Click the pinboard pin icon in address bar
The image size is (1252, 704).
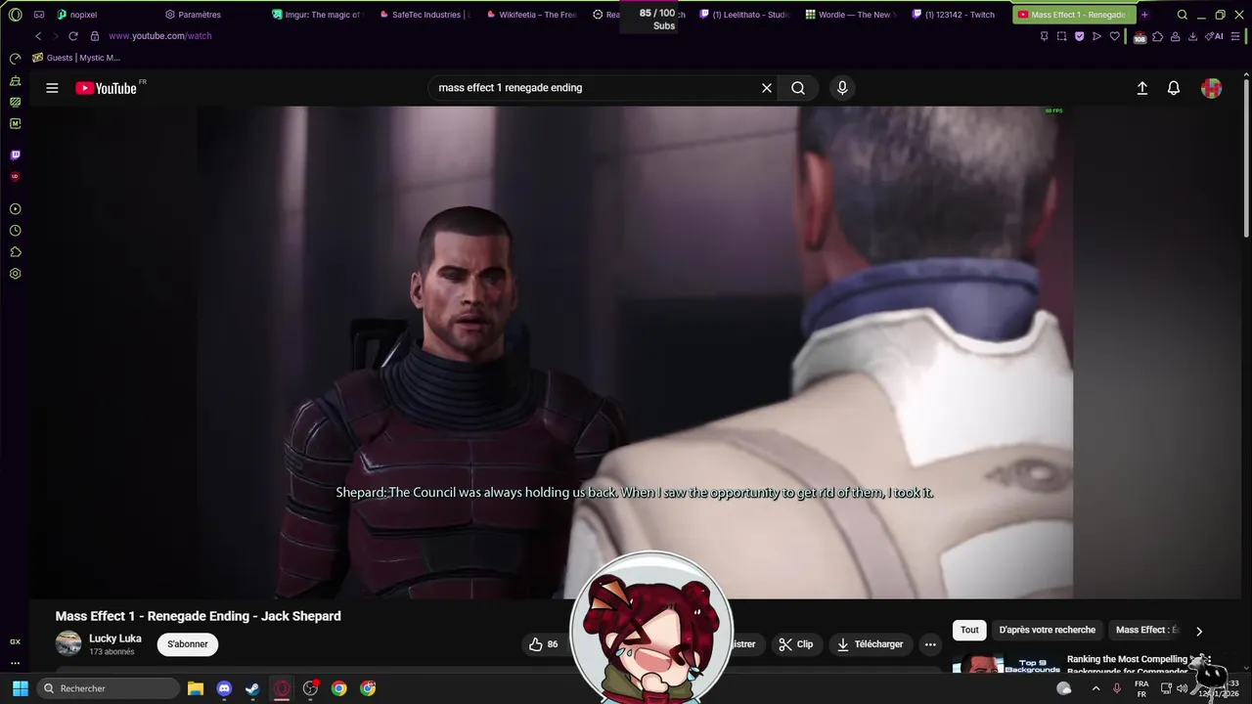tap(1044, 36)
